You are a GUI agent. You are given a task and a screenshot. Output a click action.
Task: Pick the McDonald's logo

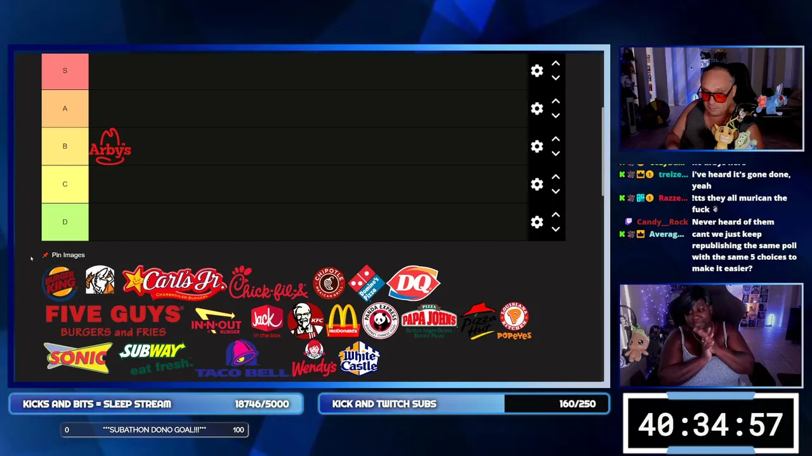point(343,320)
